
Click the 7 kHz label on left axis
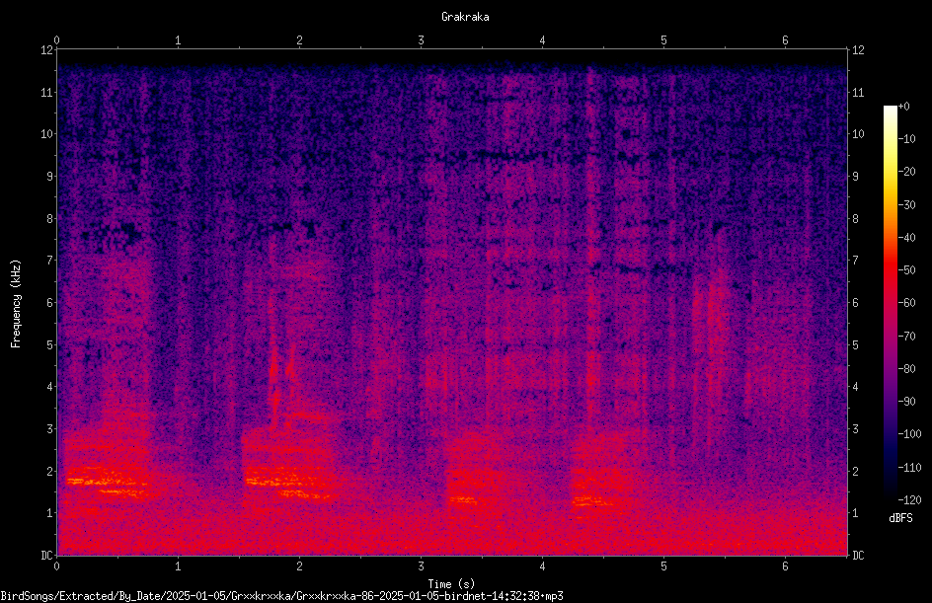50,261
